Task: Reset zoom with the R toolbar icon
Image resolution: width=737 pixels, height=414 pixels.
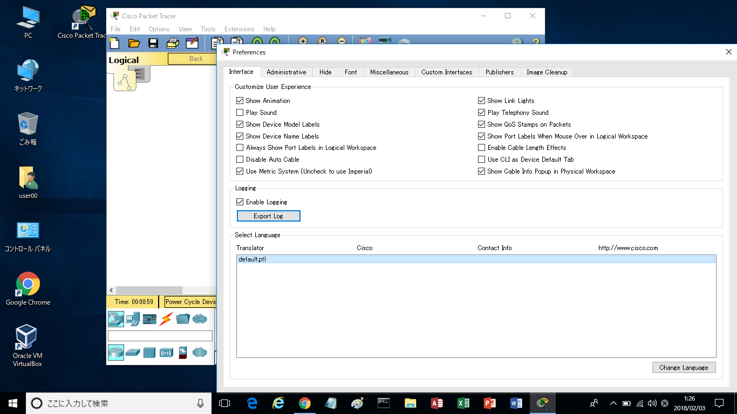Action: pyautogui.click(x=322, y=41)
